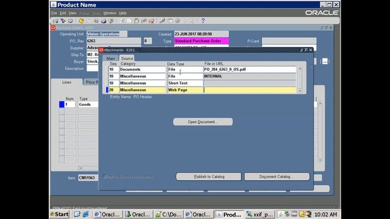Screen dimensions: 390x219
Task: Click the Publish to Catalog button
Action: (208, 176)
